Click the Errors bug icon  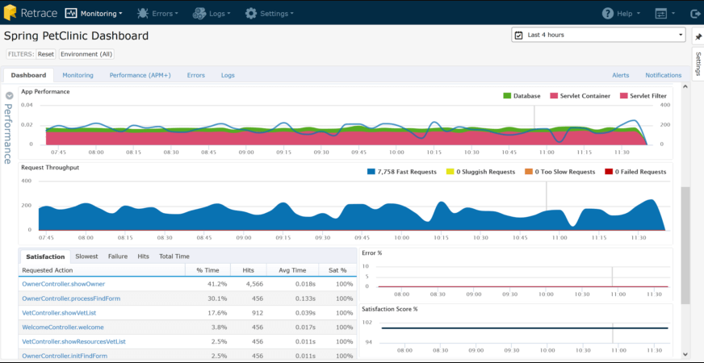143,14
